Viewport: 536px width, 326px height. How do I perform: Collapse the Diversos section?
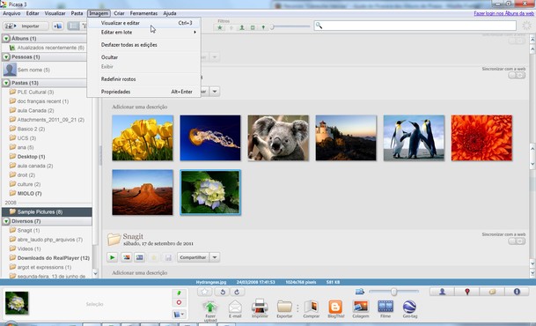point(6,221)
